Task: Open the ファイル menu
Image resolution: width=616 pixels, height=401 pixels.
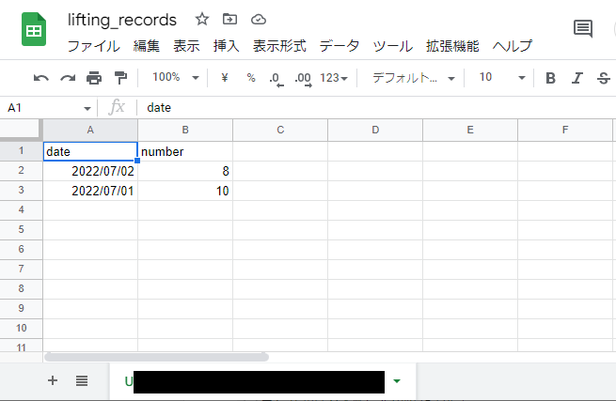Action: pyautogui.click(x=93, y=46)
